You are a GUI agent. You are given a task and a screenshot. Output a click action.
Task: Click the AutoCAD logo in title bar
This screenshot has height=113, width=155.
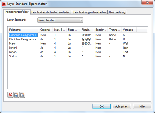(x=4, y=4)
